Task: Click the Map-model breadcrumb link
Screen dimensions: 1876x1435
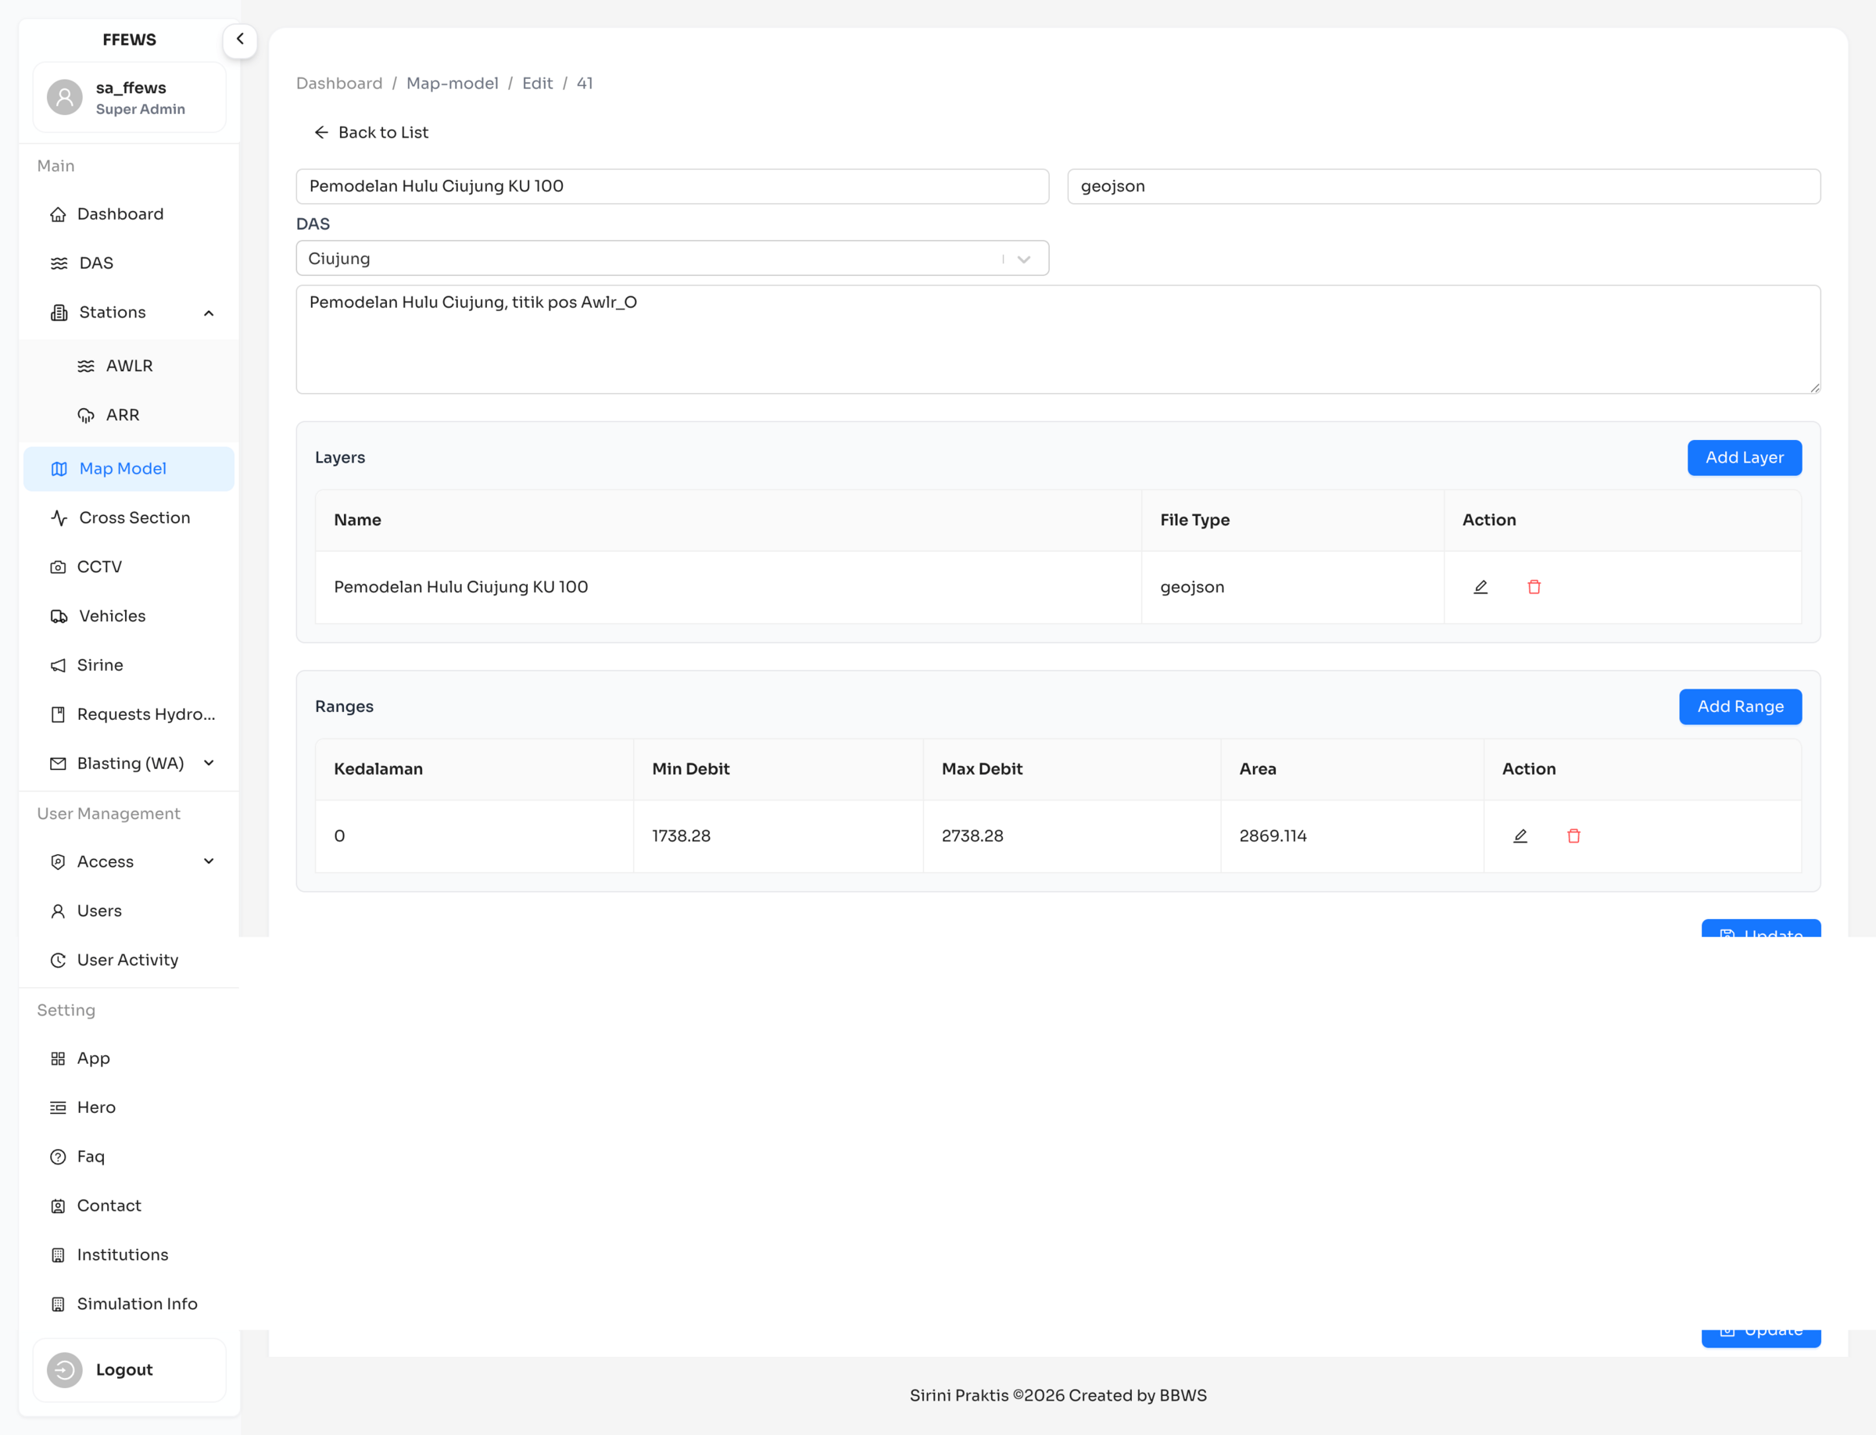Action: tap(452, 84)
